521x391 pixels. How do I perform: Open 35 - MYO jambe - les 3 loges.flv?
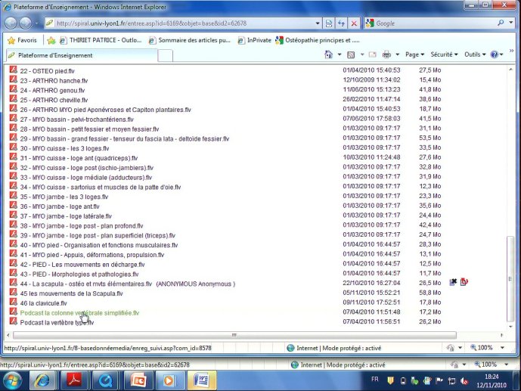coord(64,197)
